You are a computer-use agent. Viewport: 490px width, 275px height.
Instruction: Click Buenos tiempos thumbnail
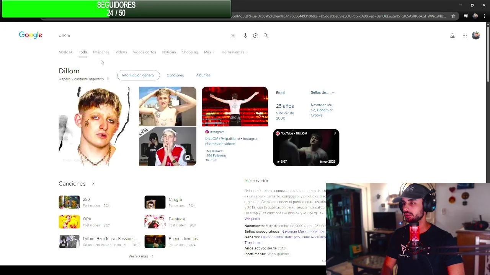155,241
